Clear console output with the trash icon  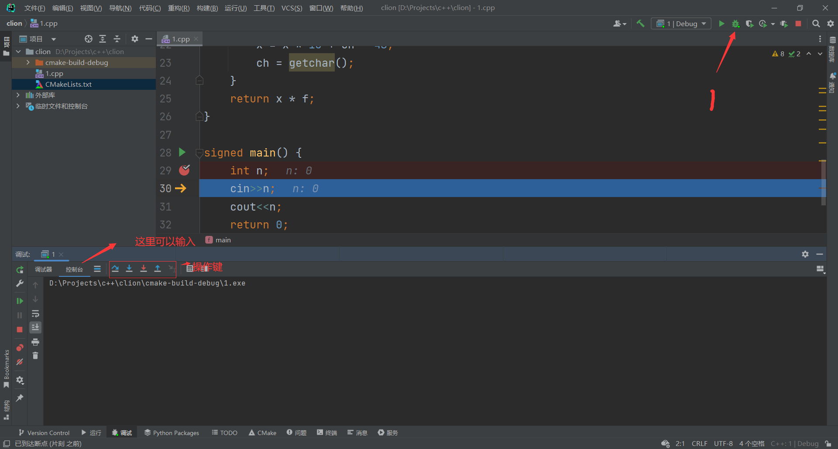click(35, 356)
